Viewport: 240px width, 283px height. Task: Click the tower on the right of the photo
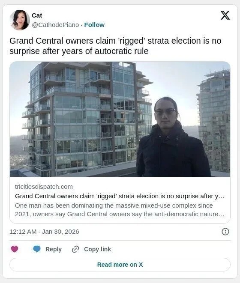pyautogui.click(x=214, y=121)
